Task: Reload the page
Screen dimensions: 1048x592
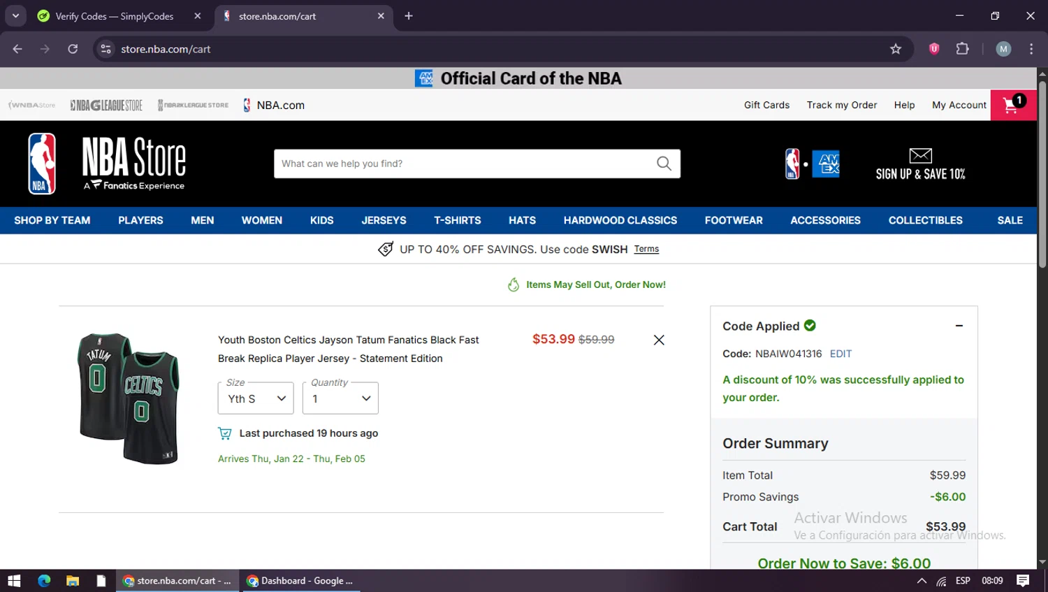Action: 73,49
